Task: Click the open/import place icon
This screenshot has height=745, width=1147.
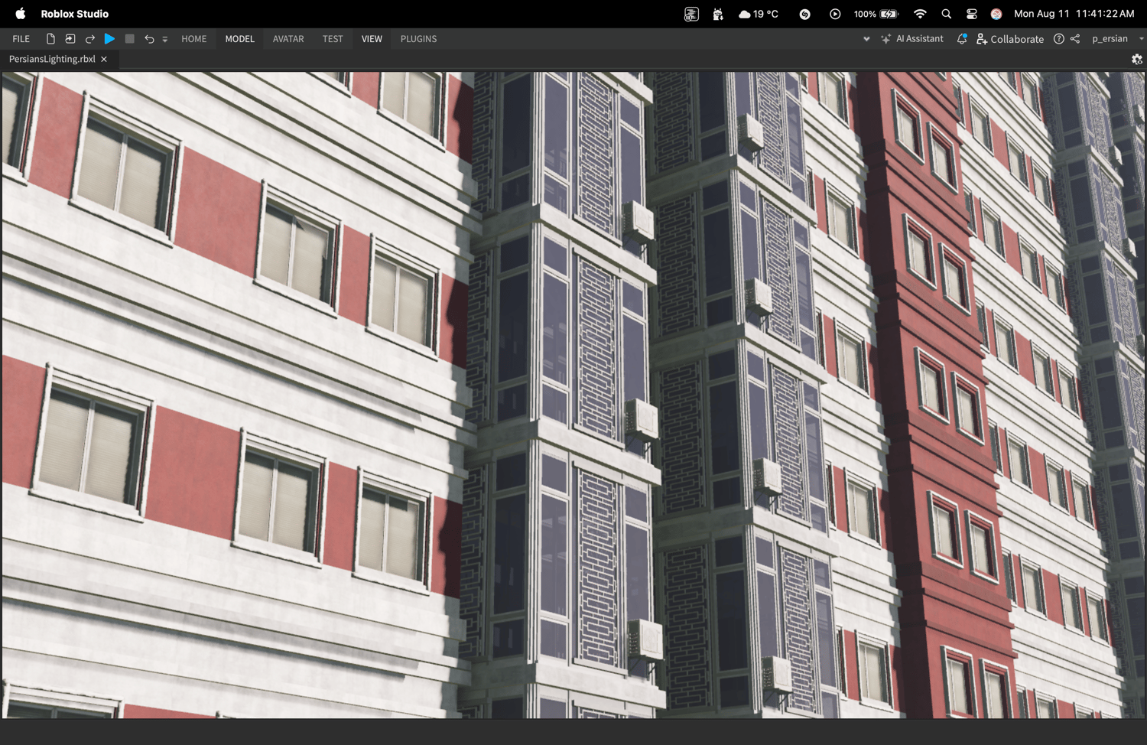Action: click(x=70, y=39)
